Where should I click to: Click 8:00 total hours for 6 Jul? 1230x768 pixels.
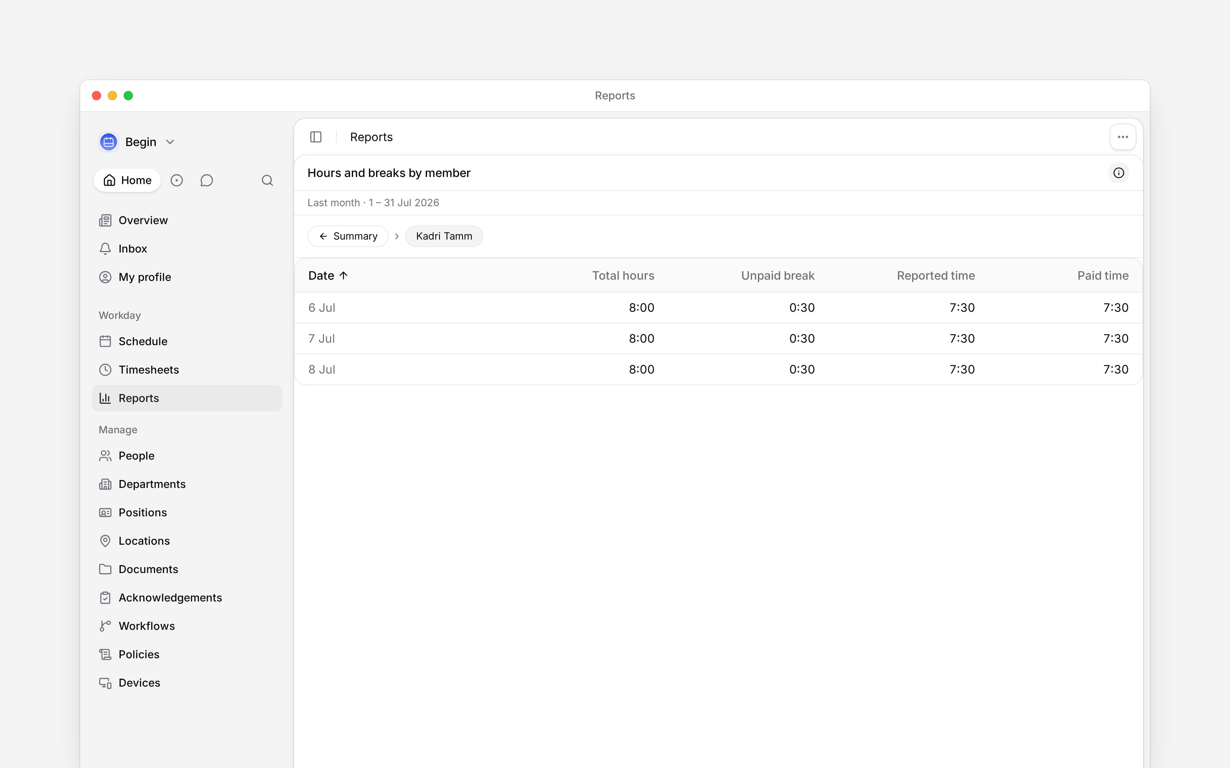641,308
